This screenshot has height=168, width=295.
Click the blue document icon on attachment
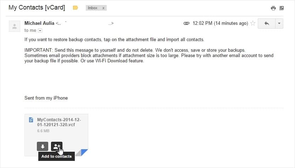click(x=31, y=120)
